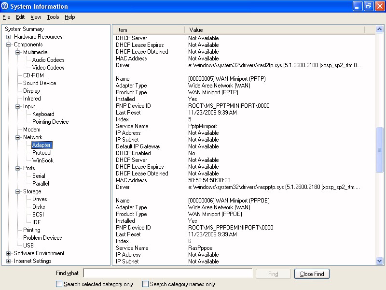386x290 pixels.
Task: Click the System Information title bar icon
Action: pos(5,6)
